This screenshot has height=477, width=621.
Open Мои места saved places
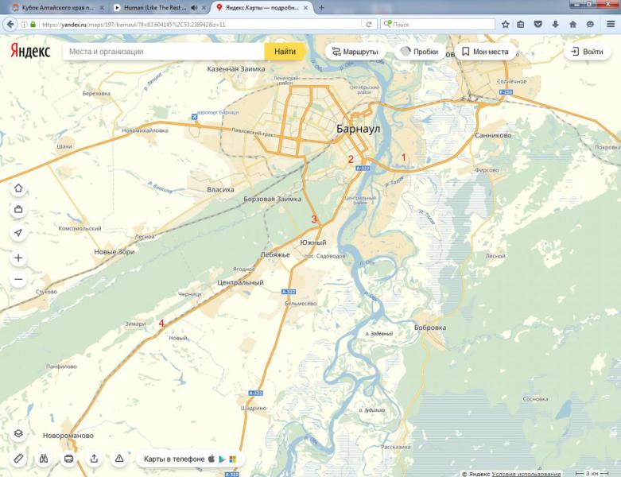coord(483,52)
